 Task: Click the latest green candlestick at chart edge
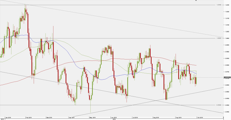(x=196, y=81)
